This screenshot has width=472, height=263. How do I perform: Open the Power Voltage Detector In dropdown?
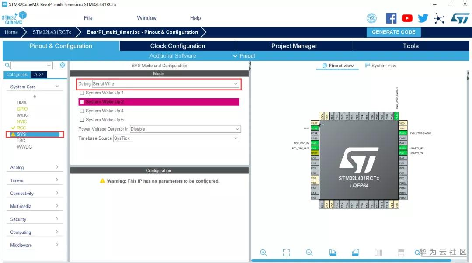coord(185,129)
